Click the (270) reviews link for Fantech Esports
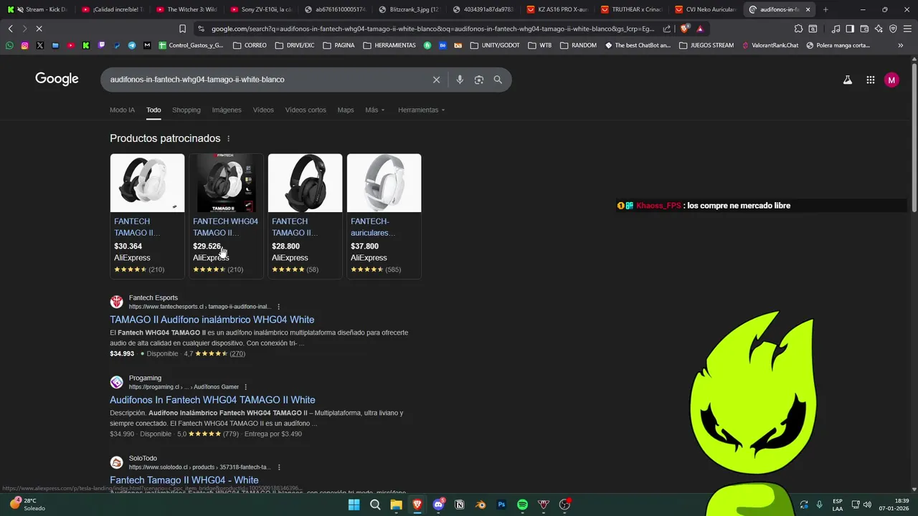 click(237, 354)
